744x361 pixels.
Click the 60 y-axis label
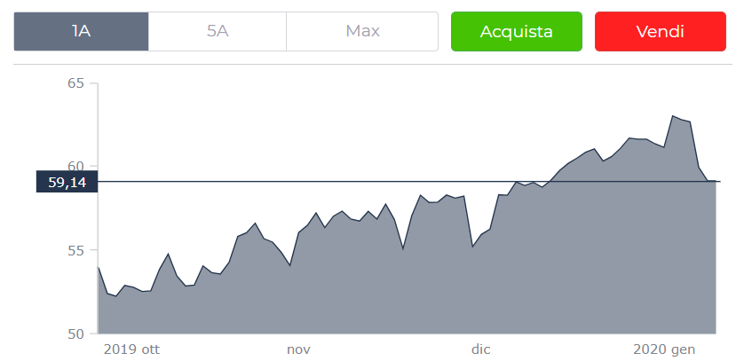[75, 167]
